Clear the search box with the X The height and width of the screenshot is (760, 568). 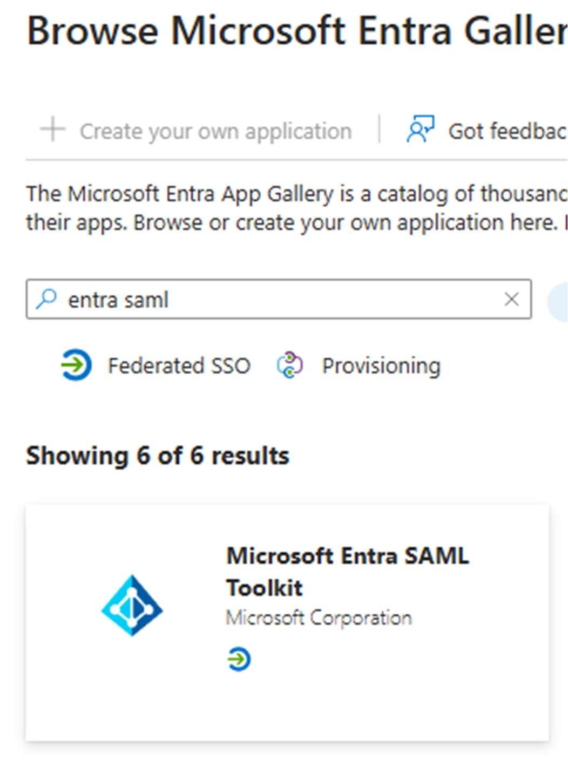coord(511,300)
